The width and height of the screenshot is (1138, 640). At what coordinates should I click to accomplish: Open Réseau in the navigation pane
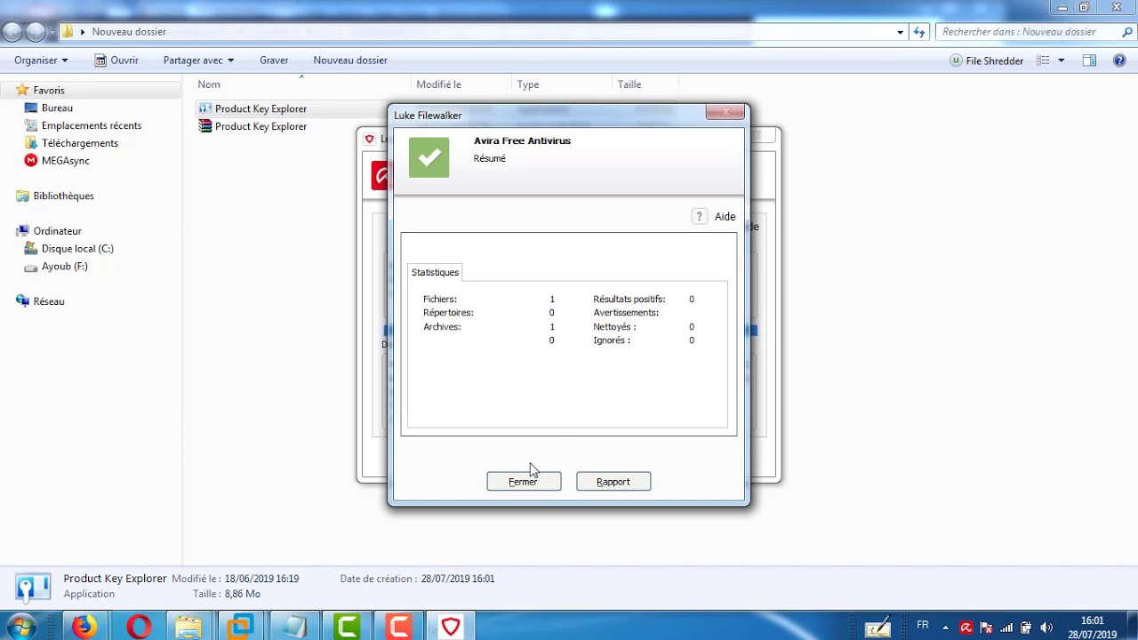(x=48, y=301)
